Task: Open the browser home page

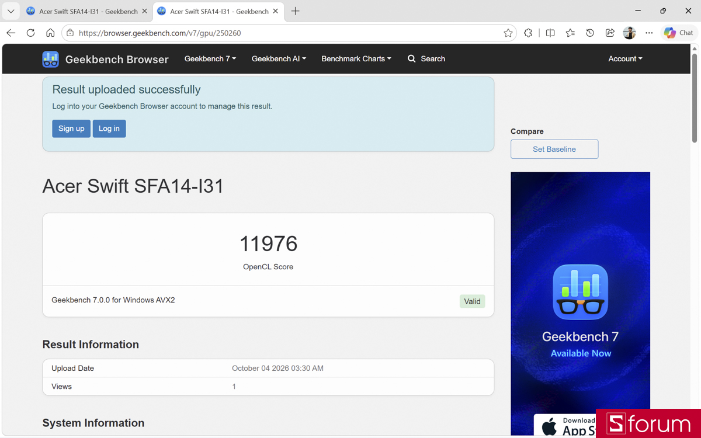Action: [51, 33]
